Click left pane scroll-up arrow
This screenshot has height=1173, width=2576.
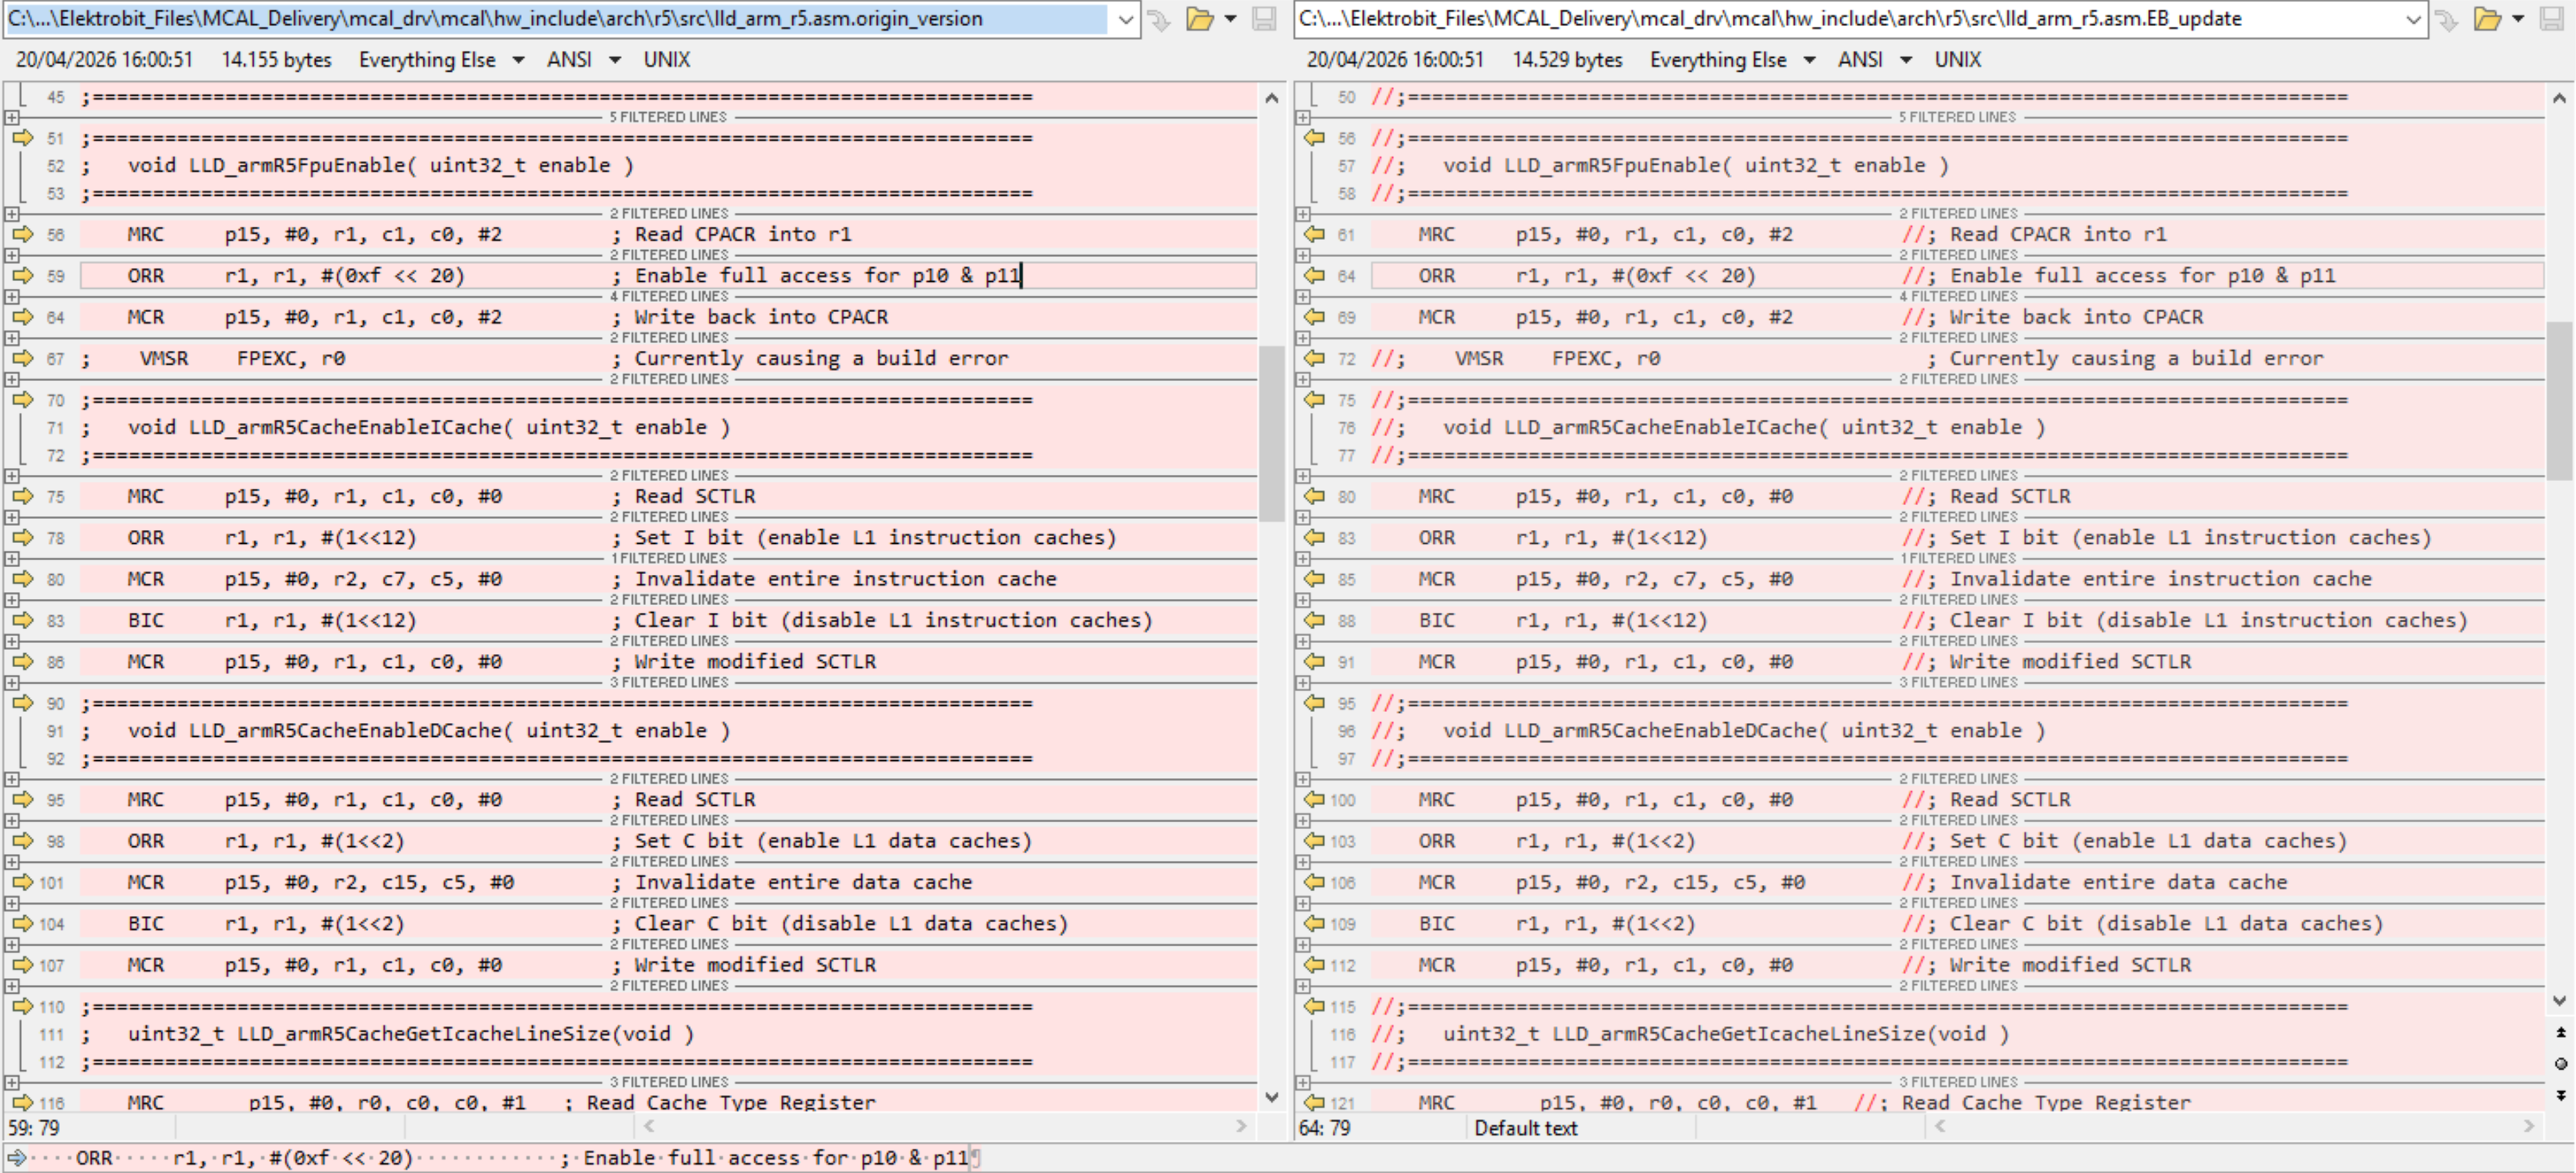click(1271, 98)
